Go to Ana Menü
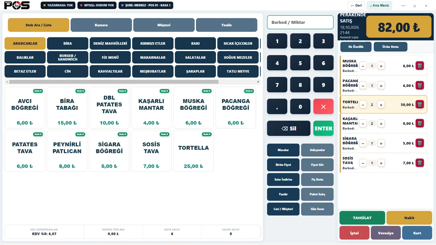Viewport: 436px width, 245px height. (x=379, y=6)
